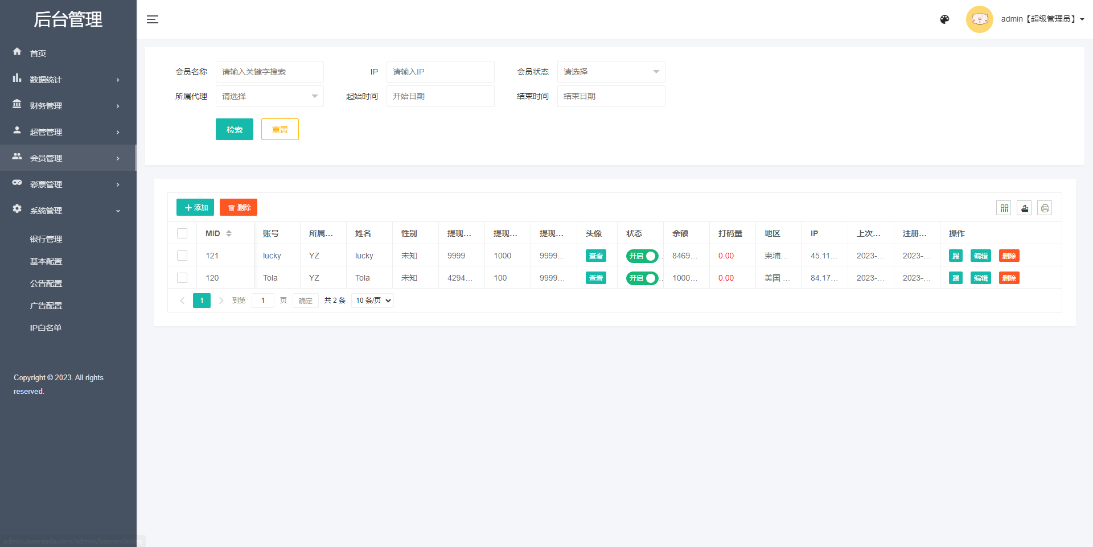Click the green 检索 search button
The height and width of the screenshot is (547, 1093).
[234, 130]
